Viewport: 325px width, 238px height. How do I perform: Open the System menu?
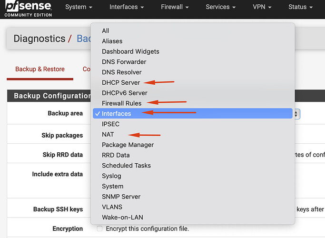pyautogui.click(x=79, y=7)
